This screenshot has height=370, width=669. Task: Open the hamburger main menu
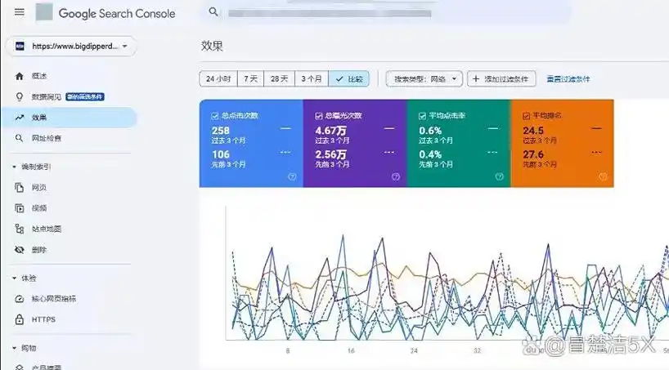click(x=20, y=12)
